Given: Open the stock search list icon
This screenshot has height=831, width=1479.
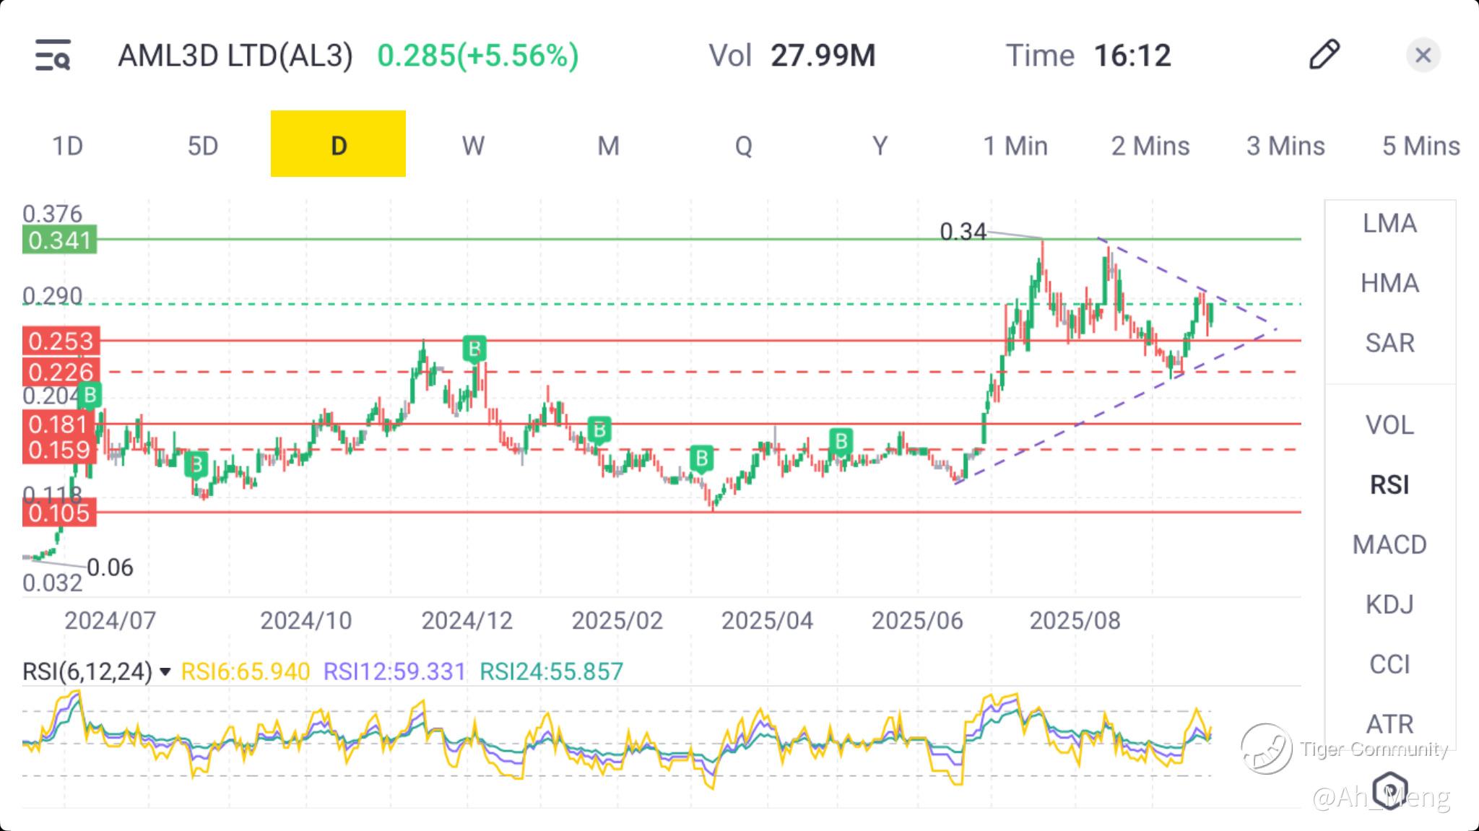Looking at the screenshot, I should coord(53,56).
